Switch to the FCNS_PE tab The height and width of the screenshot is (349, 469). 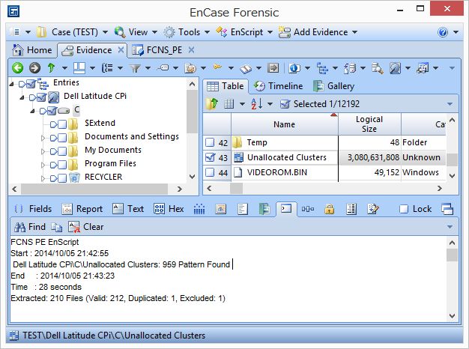pos(159,50)
